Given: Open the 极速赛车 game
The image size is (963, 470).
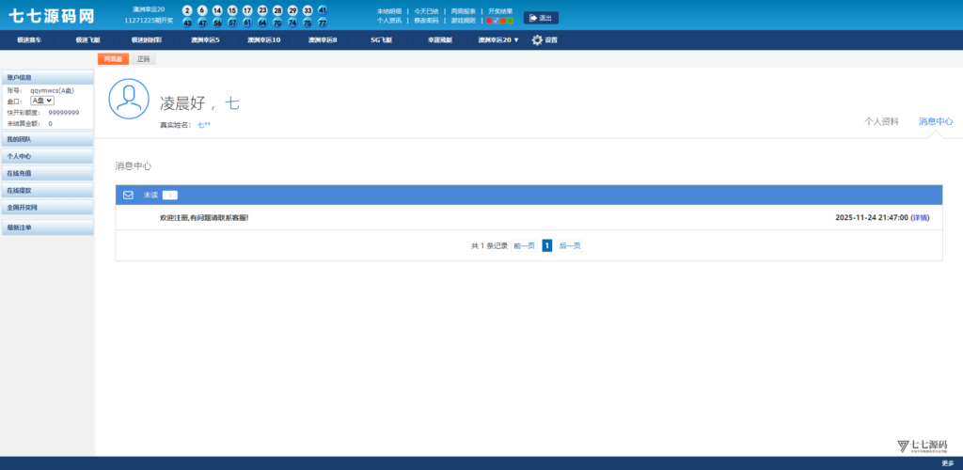Looking at the screenshot, I should pyautogui.click(x=29, y=39).
